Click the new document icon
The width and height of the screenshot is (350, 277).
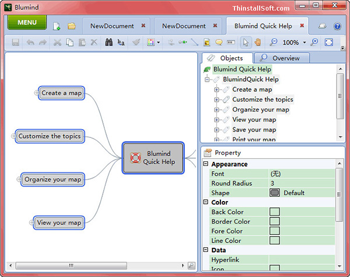click(57, 26)
